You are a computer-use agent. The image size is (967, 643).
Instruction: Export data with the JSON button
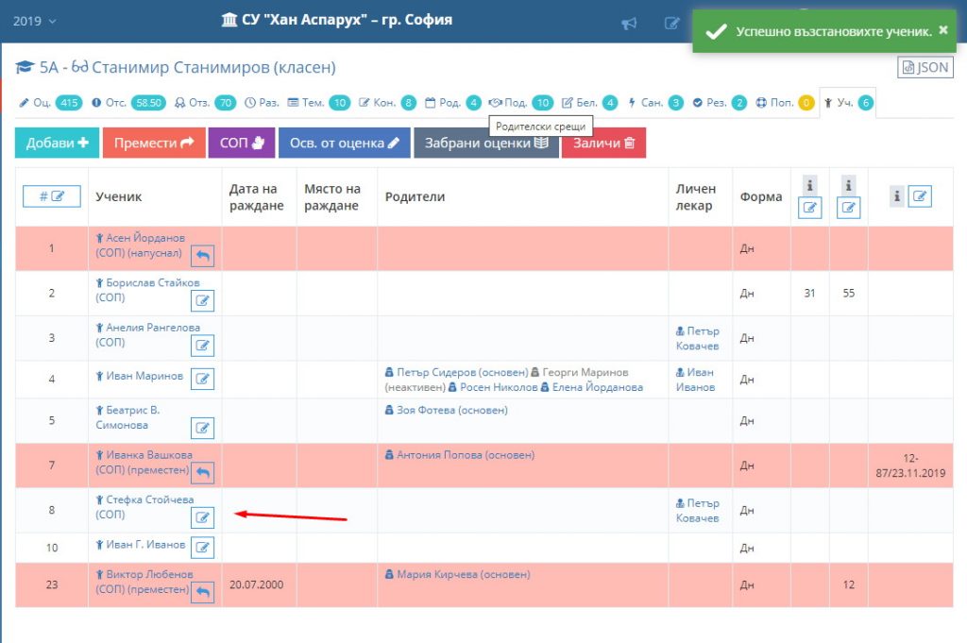coord(925,68)
